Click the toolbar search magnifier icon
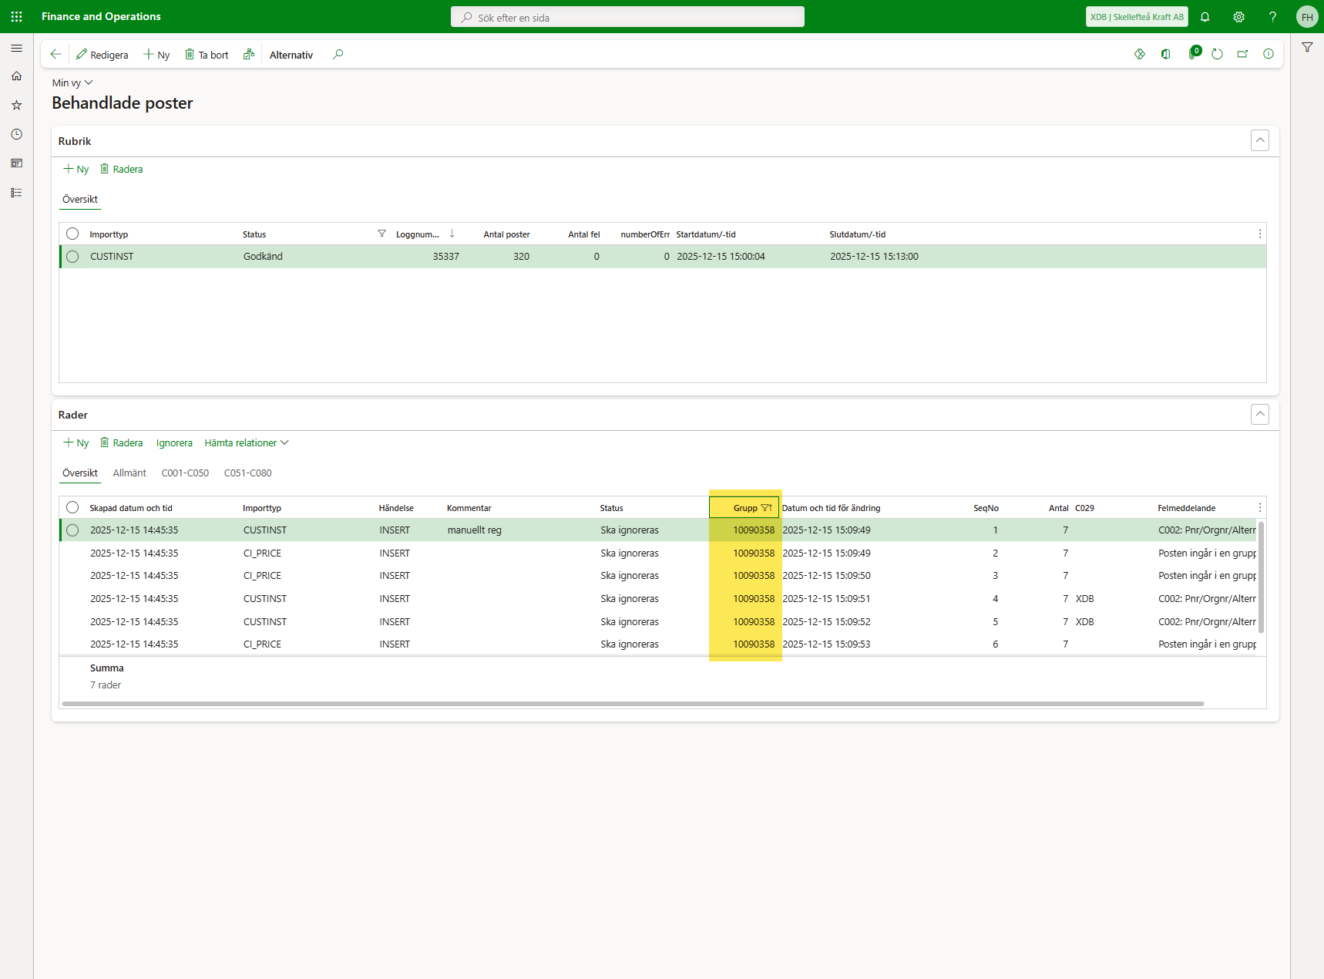 point(338,55)
